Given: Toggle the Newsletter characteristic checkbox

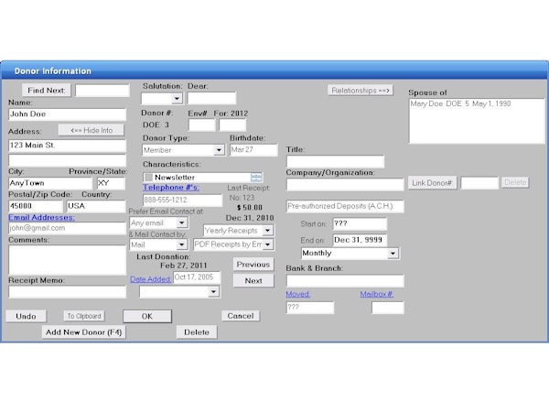Looking at the screenshot, I should tap(149, 177).
